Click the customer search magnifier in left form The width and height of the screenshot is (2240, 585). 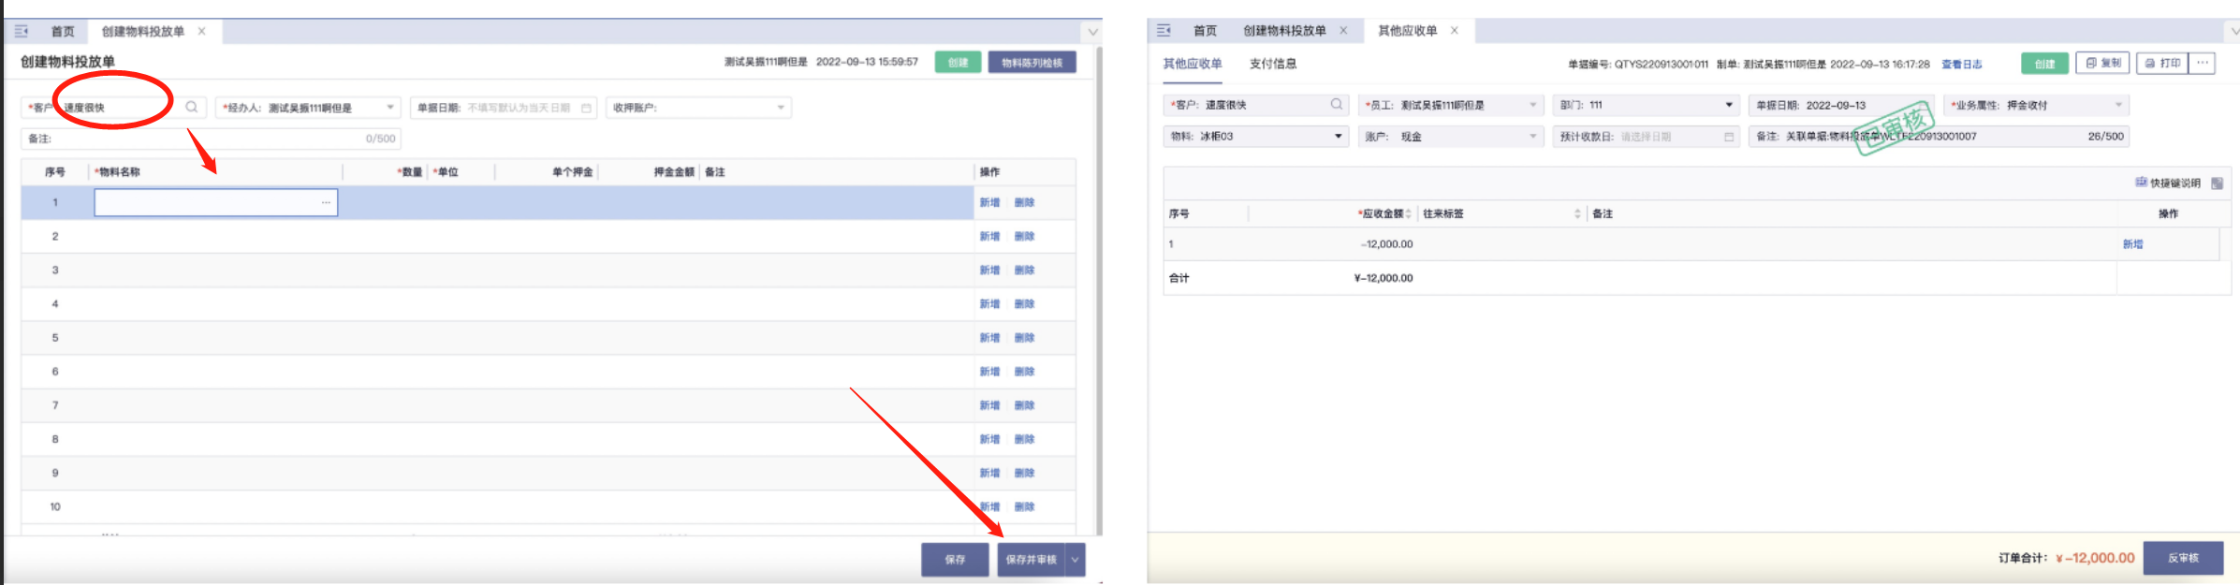(x=192, y=108)
